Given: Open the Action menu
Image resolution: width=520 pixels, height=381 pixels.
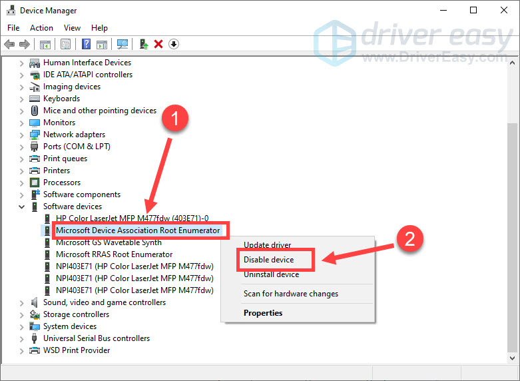Looking at the screenshot, I should point(41,28).
